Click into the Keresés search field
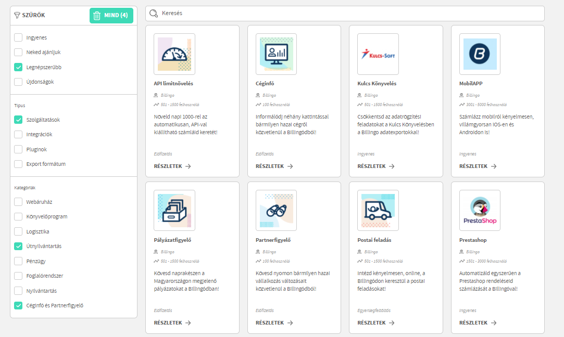The image size is (564, 337). 345,14
